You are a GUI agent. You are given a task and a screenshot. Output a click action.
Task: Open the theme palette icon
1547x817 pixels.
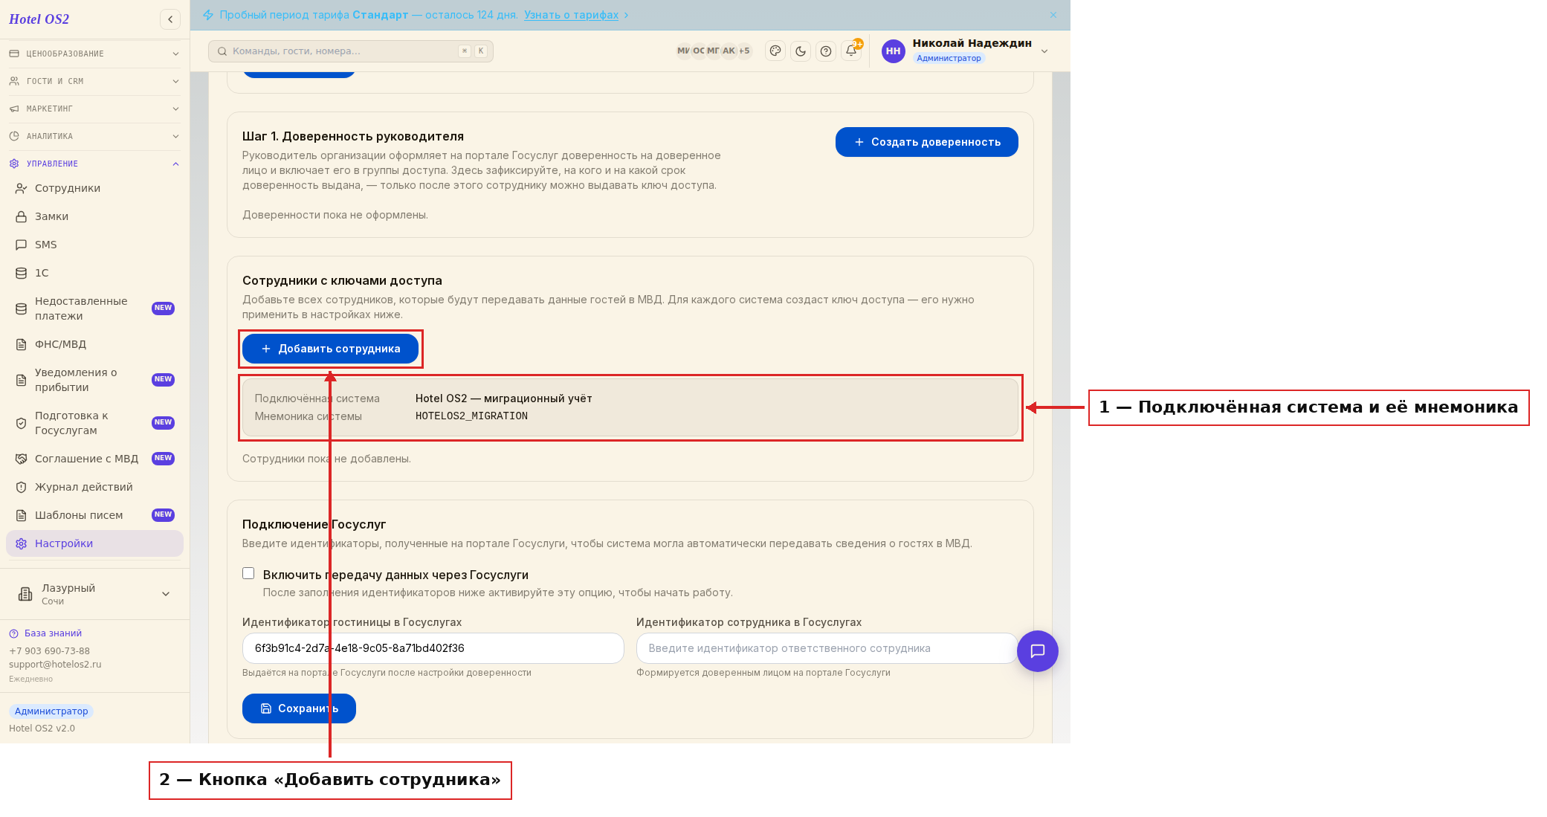(x=775, y=51)
